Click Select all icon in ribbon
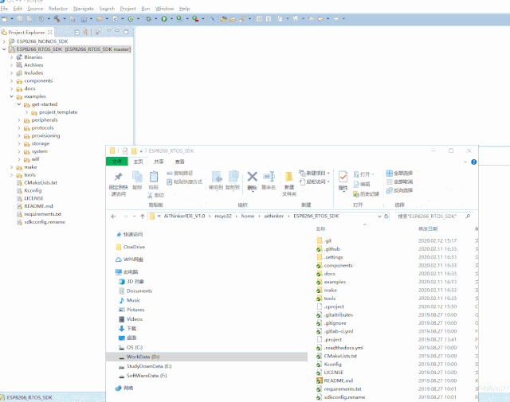The height and width of the screenshot is (402, 510). click(389, 174)
